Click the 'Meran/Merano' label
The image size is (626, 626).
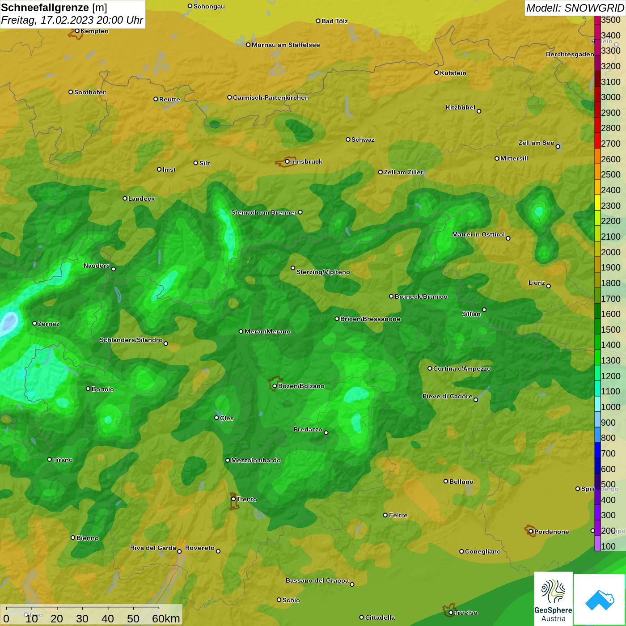(x=267, y=331)
